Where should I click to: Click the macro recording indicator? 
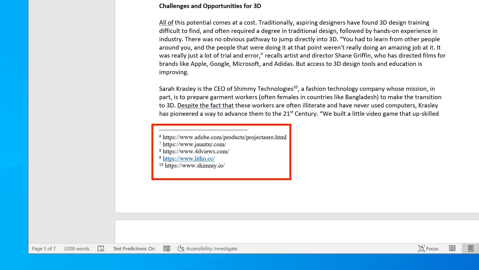[167, 248]
